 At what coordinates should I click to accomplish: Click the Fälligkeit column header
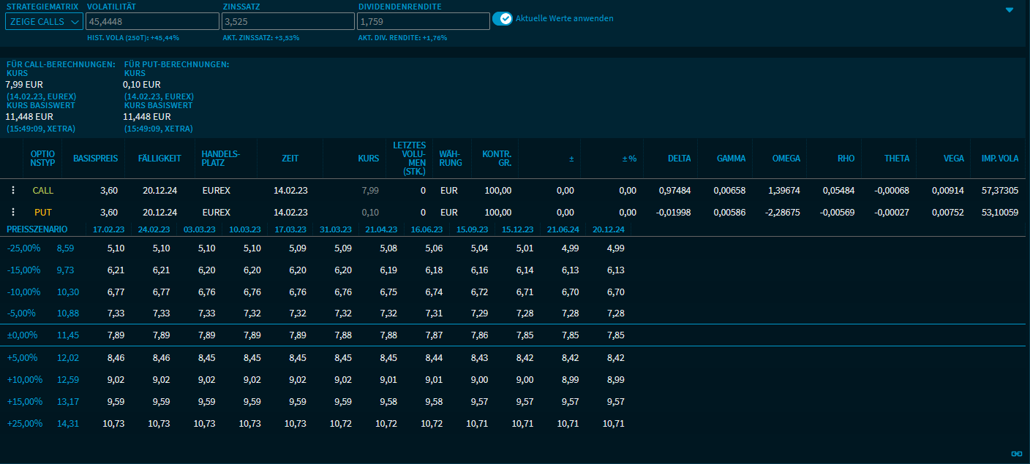pos(159,158)
